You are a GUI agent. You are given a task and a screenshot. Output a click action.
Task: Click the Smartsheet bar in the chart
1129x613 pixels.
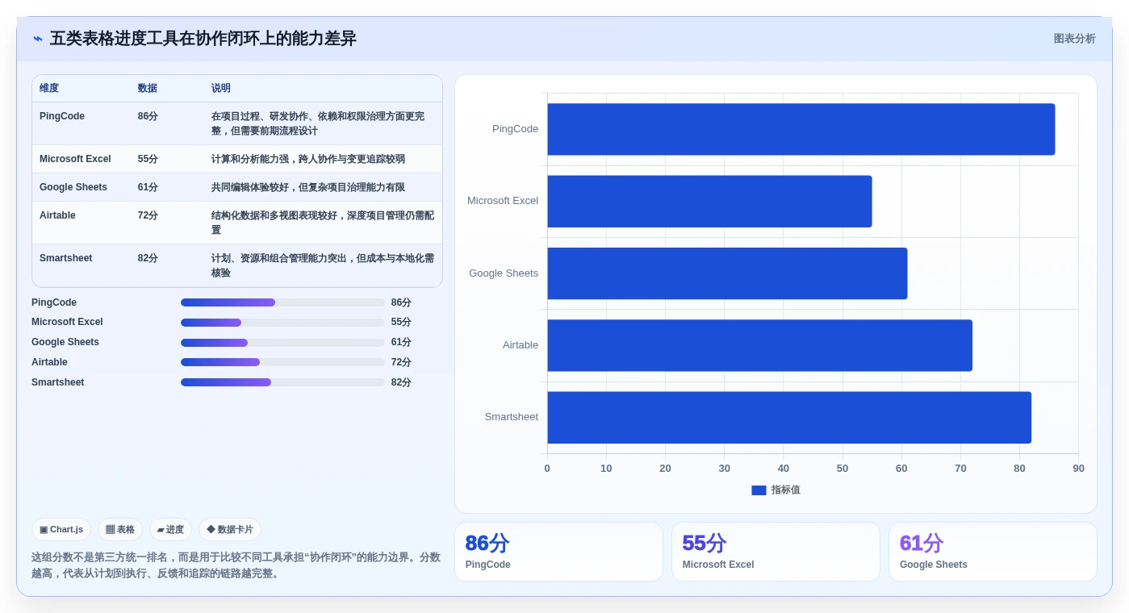tap(789, 417)
